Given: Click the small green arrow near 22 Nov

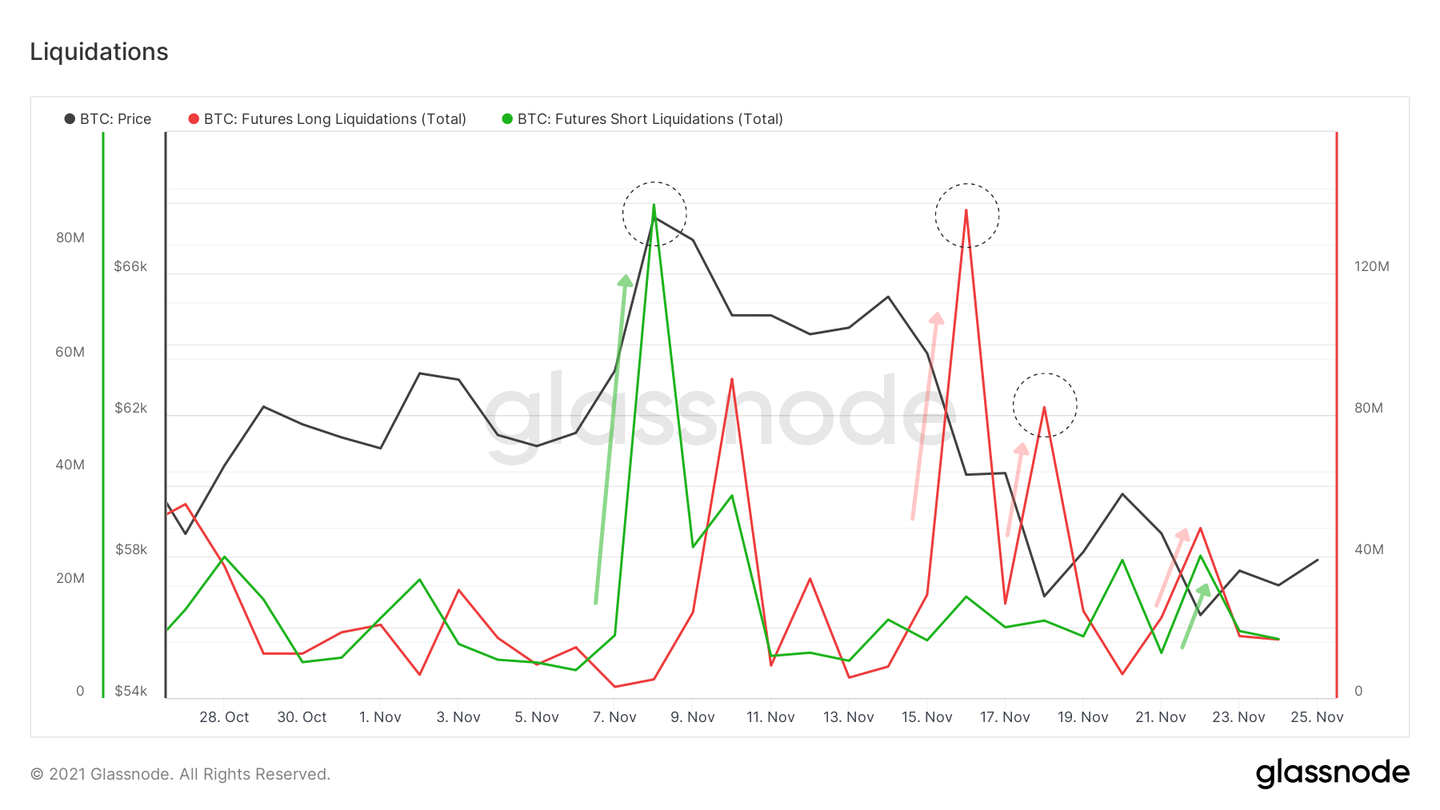Looking at the screenshot, I should pos(1194,616).
